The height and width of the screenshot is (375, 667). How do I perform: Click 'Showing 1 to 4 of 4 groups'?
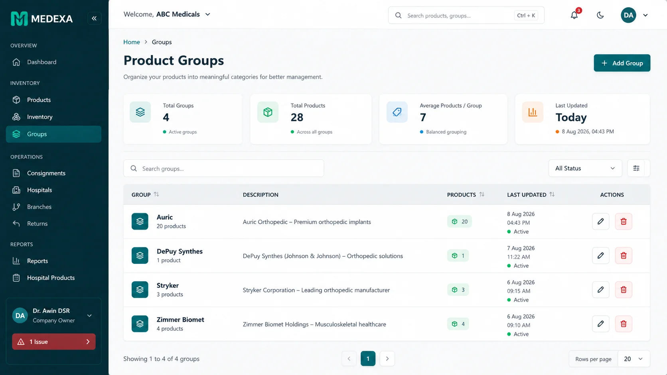coord(161,359)
